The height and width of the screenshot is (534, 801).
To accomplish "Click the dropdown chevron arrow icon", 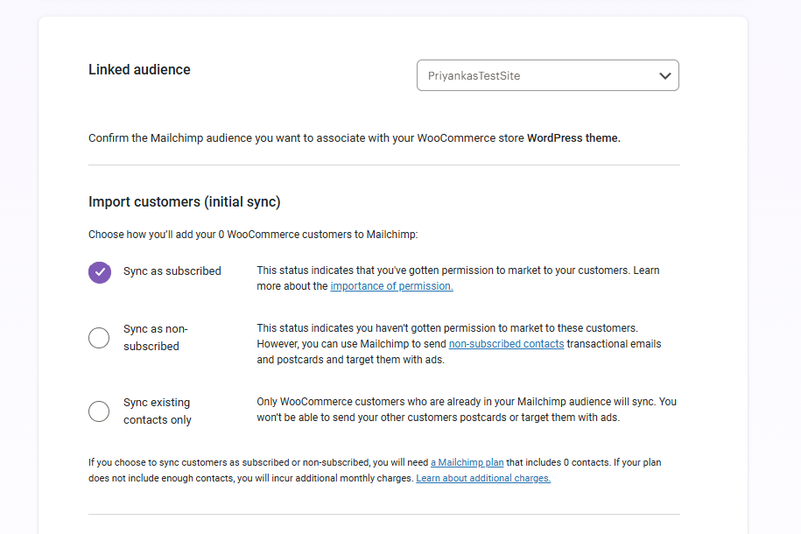I will click(x=664, y=76).
